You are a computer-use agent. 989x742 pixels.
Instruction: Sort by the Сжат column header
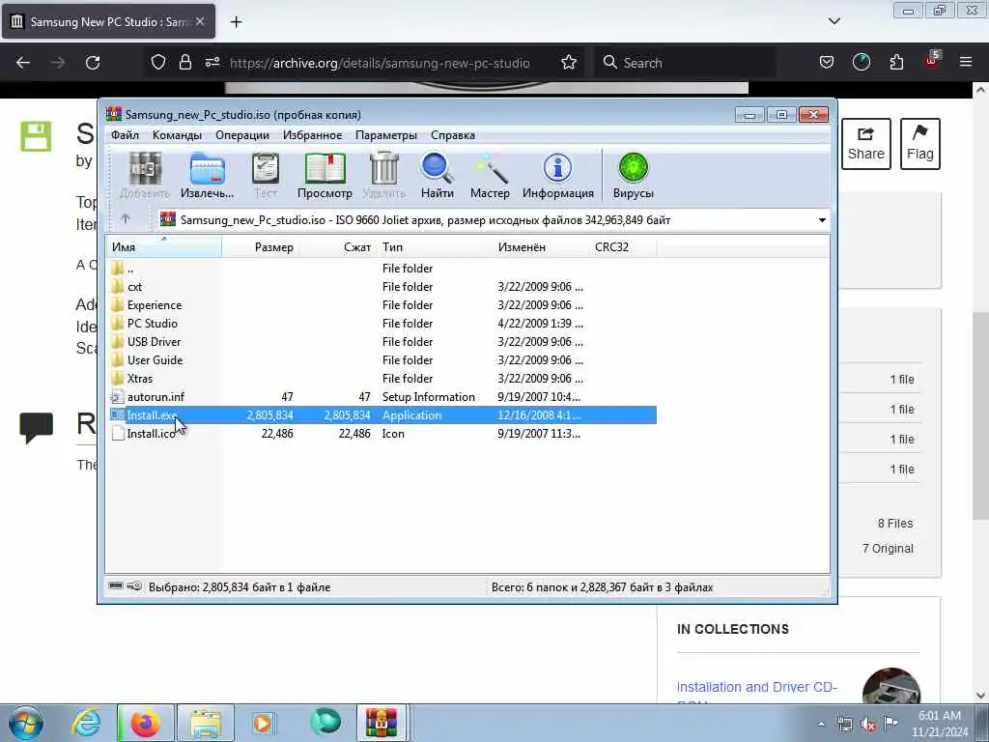click(x=338, y=247)
